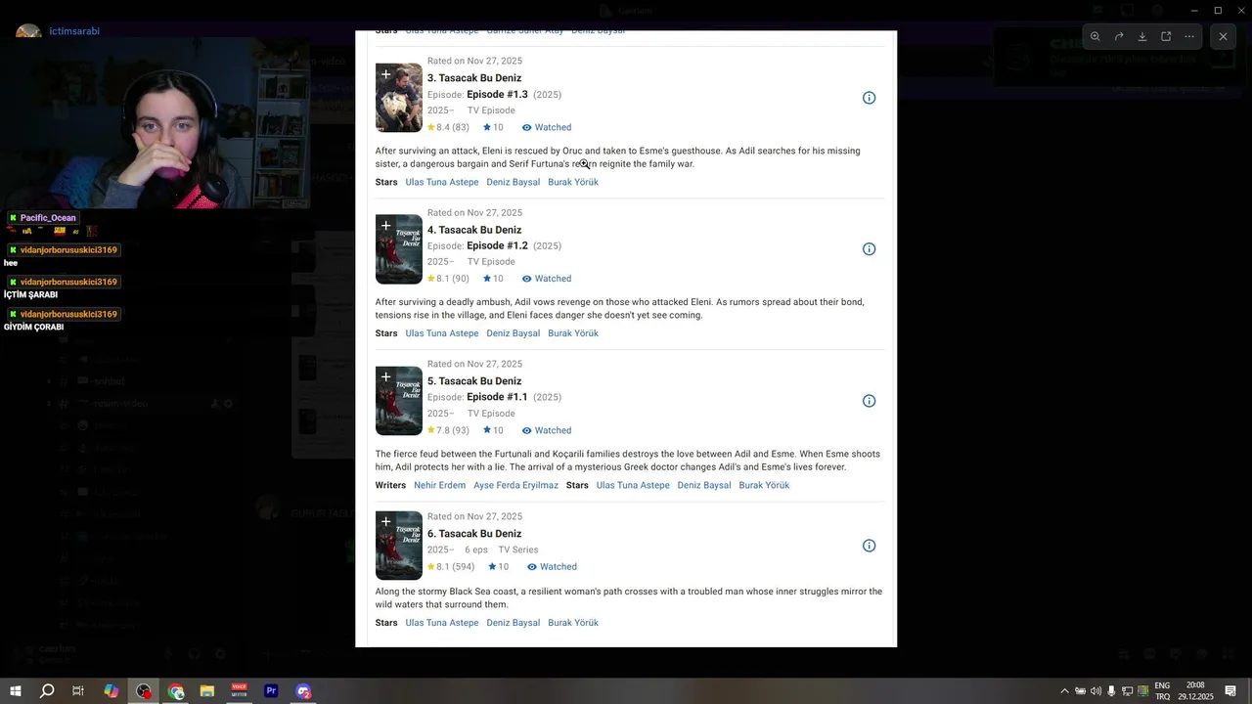This screenshot has height=704, width=1252.
Task: Click the 8.4 (83) yellow star rating
Action: [x=448, y=127]
